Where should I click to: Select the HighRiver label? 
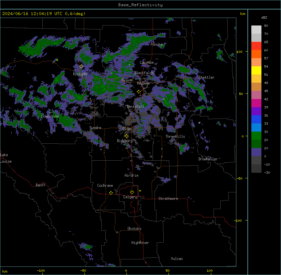click(140, 243)
